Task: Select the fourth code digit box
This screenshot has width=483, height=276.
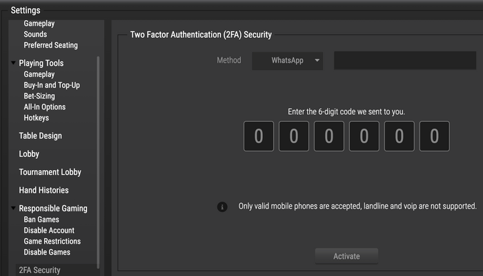Action: (x=364, y=136)
